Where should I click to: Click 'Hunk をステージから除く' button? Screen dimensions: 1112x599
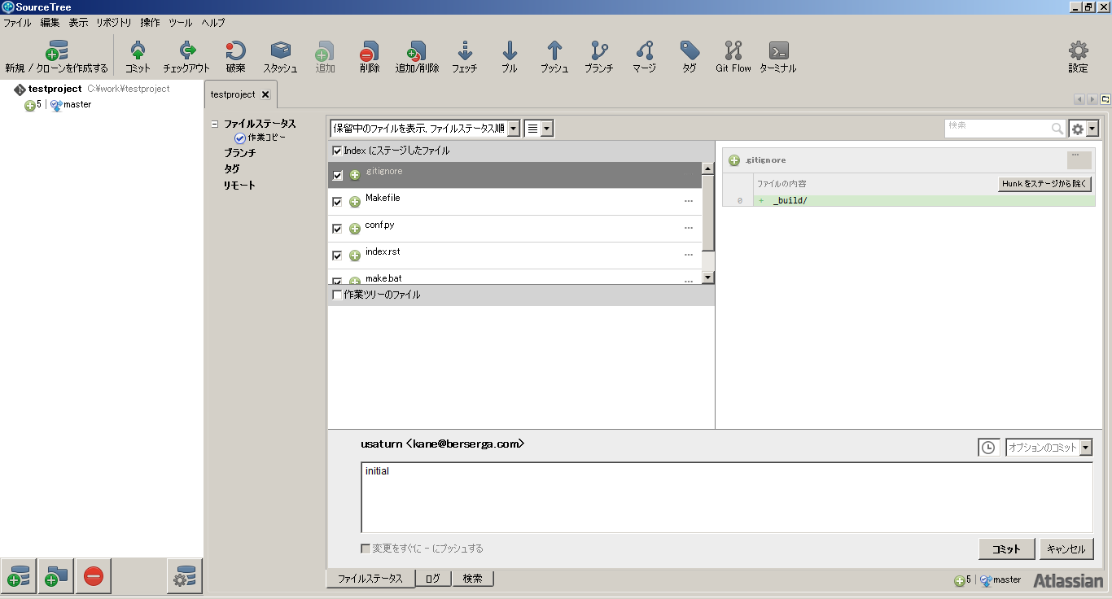(x=1044, y=184)
